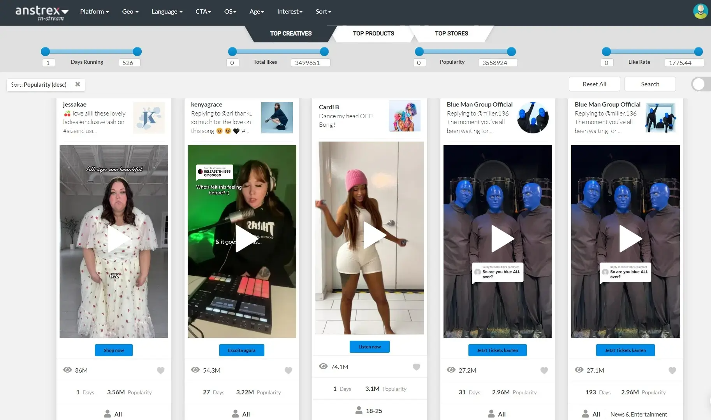Viewport: 711px width, 420px height.
Task: Like the kenyagrace ad with heart icon
Action: coord(288,370)
